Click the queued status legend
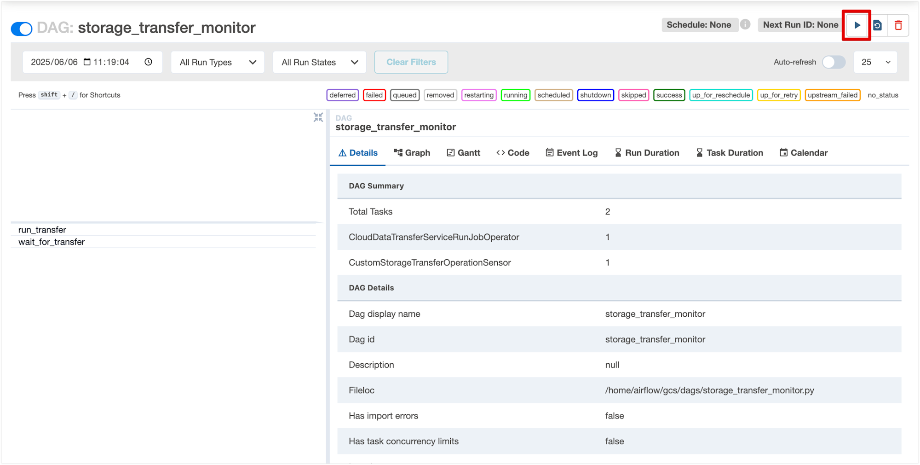The height and width of the screenshot is (465, 920). coord(405,95)
